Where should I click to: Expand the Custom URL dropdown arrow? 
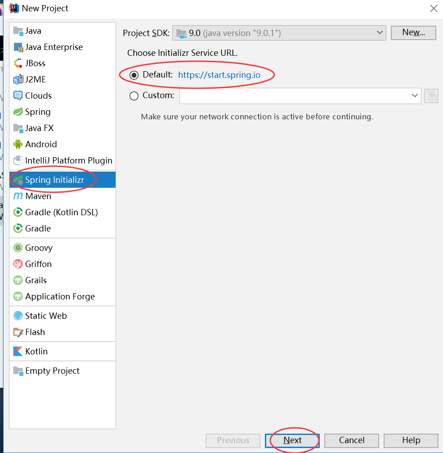tap(415, 95)
